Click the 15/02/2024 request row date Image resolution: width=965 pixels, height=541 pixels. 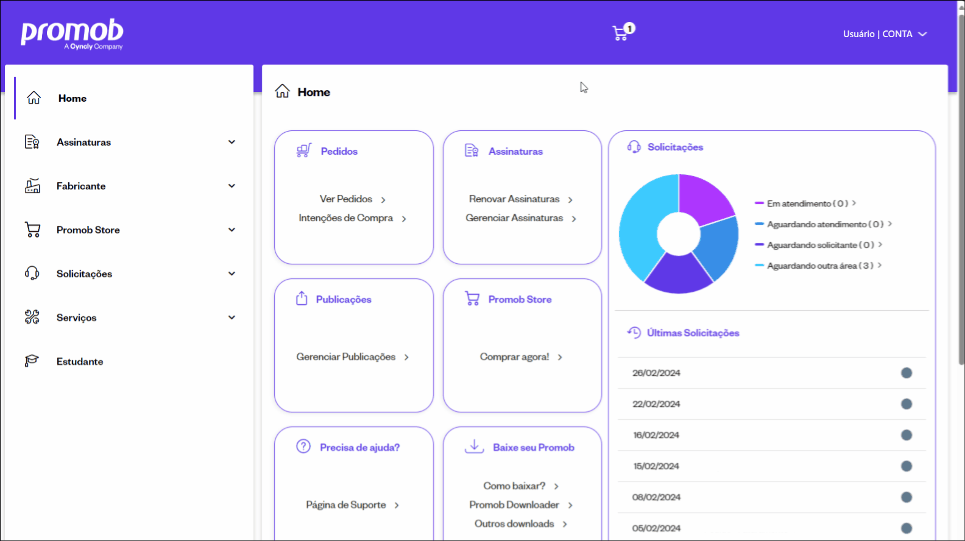656,466
